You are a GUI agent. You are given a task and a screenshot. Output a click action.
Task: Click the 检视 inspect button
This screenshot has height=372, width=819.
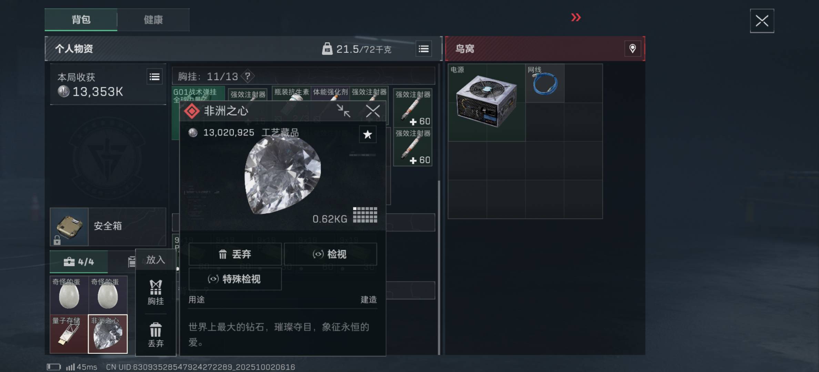click(330, 254)
